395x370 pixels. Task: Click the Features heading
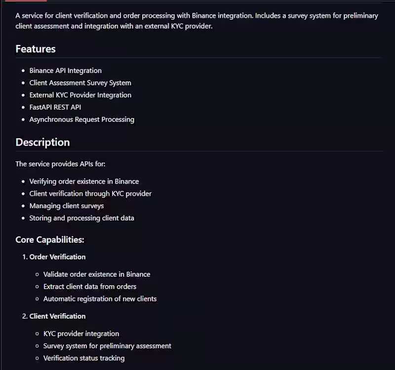(x=36, y=49)
